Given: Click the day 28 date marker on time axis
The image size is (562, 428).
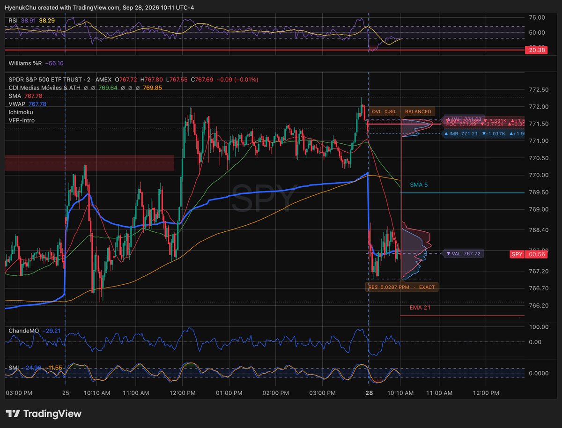Looking at the screenshot, I should point(369,392).
